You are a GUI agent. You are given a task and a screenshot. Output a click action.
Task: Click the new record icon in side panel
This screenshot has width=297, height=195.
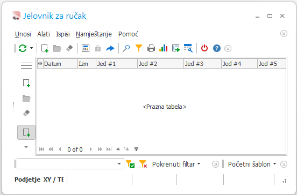(26, 83)
